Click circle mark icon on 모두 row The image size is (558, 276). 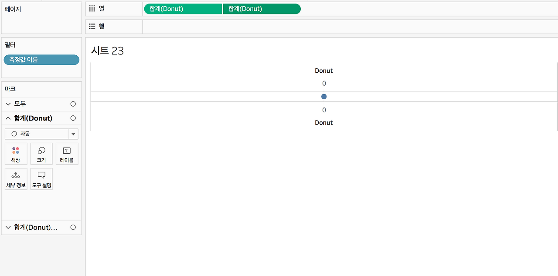pyautogui.click(x=73, y=104)
